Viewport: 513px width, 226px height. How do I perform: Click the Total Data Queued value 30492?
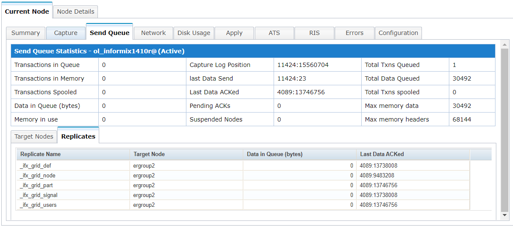(x=462, y=78)
